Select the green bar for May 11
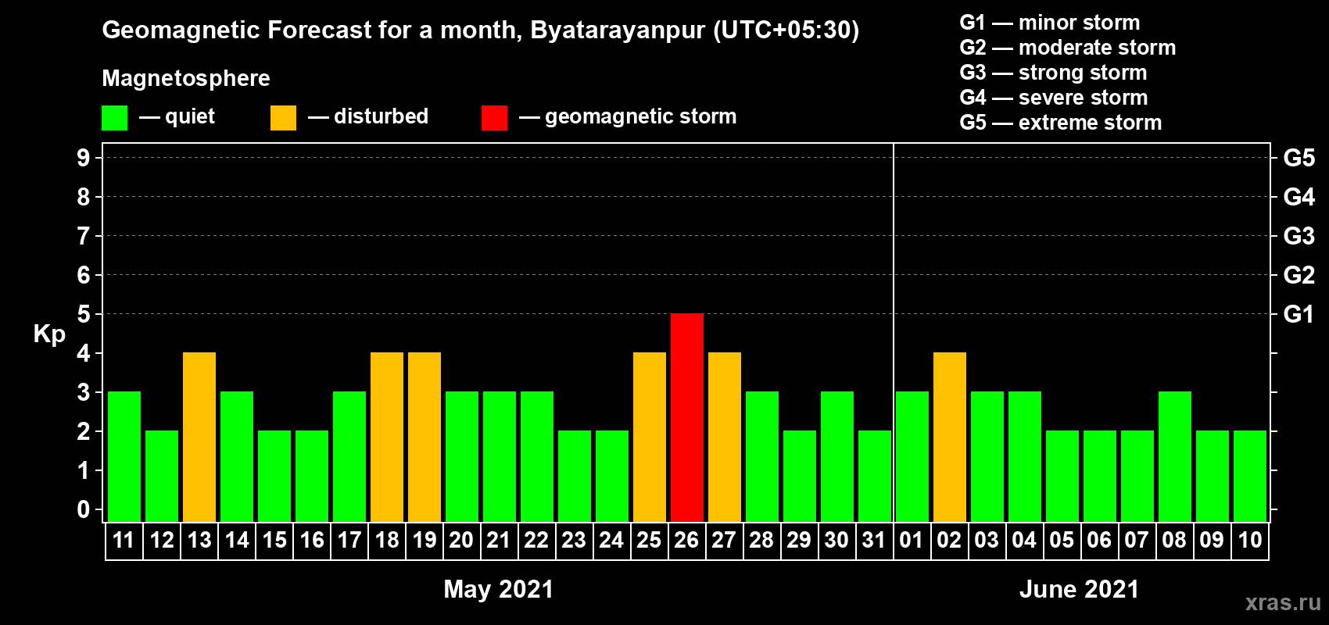 pyautogui.click(x=124, y=457)
